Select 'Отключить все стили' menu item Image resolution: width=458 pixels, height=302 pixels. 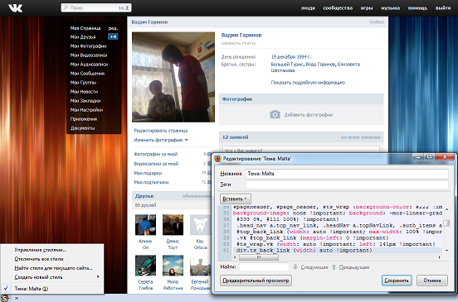39,259
